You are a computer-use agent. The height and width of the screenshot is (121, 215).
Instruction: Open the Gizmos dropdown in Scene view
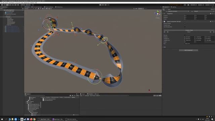[x=141, y=8]
